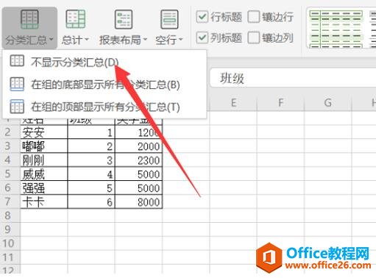
Task: Click 5000 cell in 强强 row
Action: point(138,188)
